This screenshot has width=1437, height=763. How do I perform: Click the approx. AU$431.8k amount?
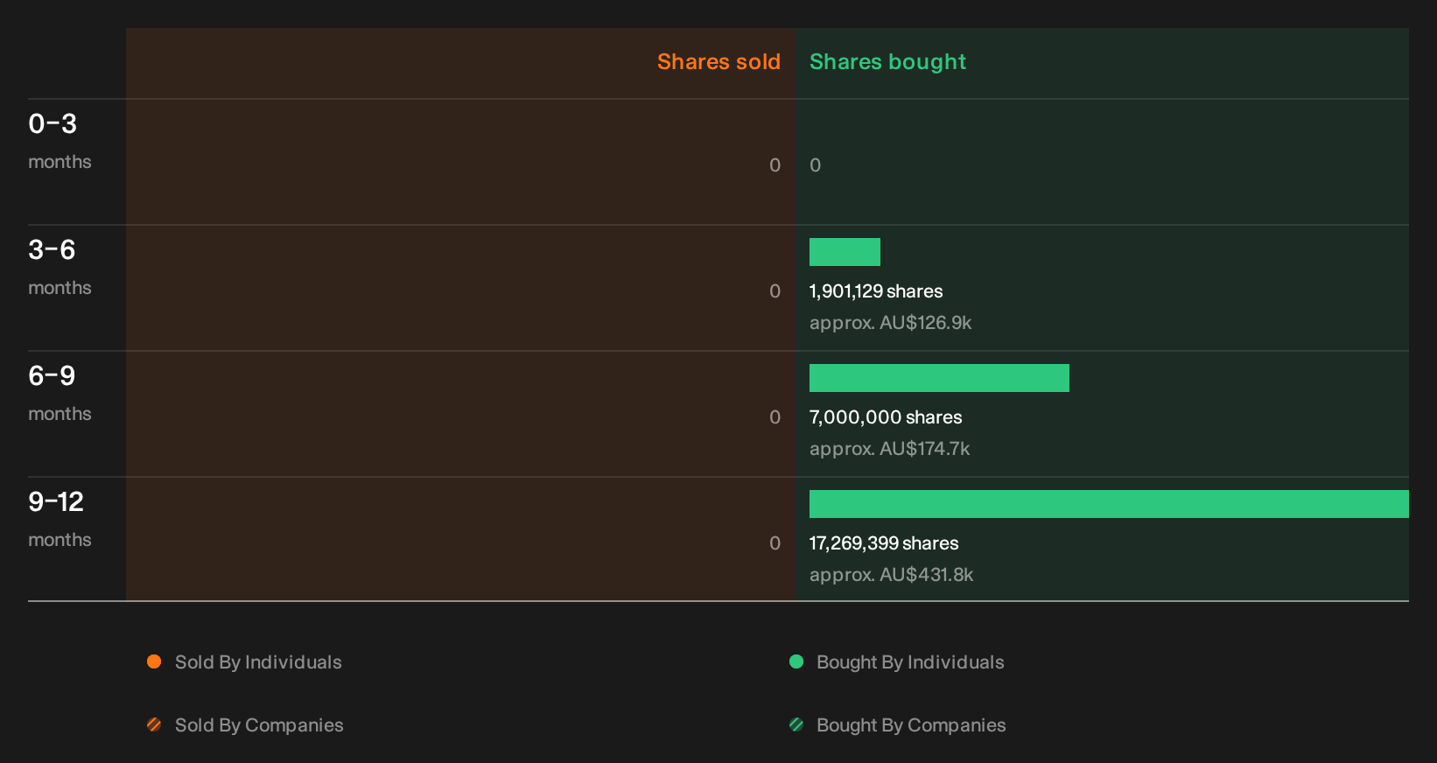(x=891, y=575)
